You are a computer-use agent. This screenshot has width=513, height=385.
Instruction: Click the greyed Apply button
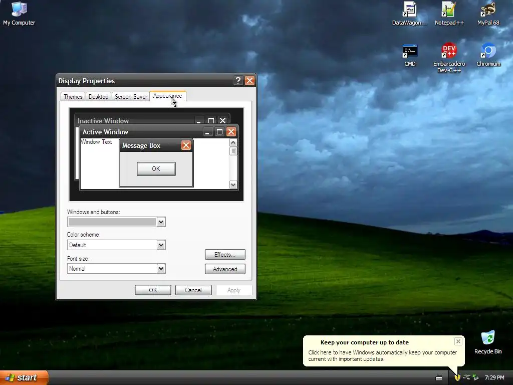coord(234,290)
